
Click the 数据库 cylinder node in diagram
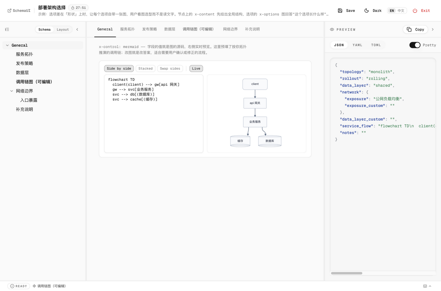[x=270, y=141]
